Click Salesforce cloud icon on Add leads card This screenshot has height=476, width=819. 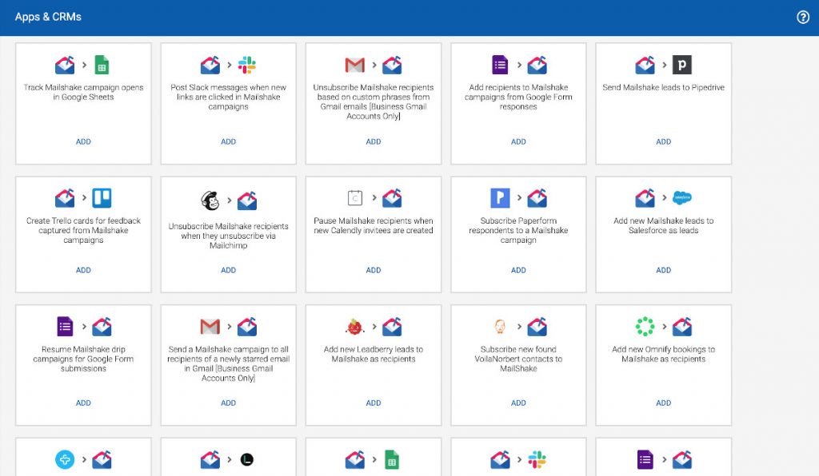point(681,197)
